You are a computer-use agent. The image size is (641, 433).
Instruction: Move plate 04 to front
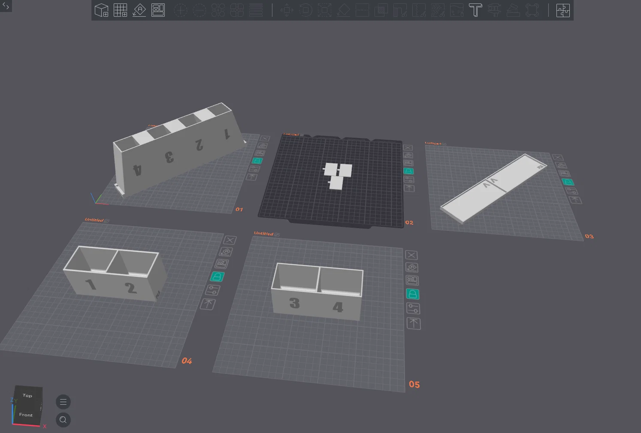(208, 304)
